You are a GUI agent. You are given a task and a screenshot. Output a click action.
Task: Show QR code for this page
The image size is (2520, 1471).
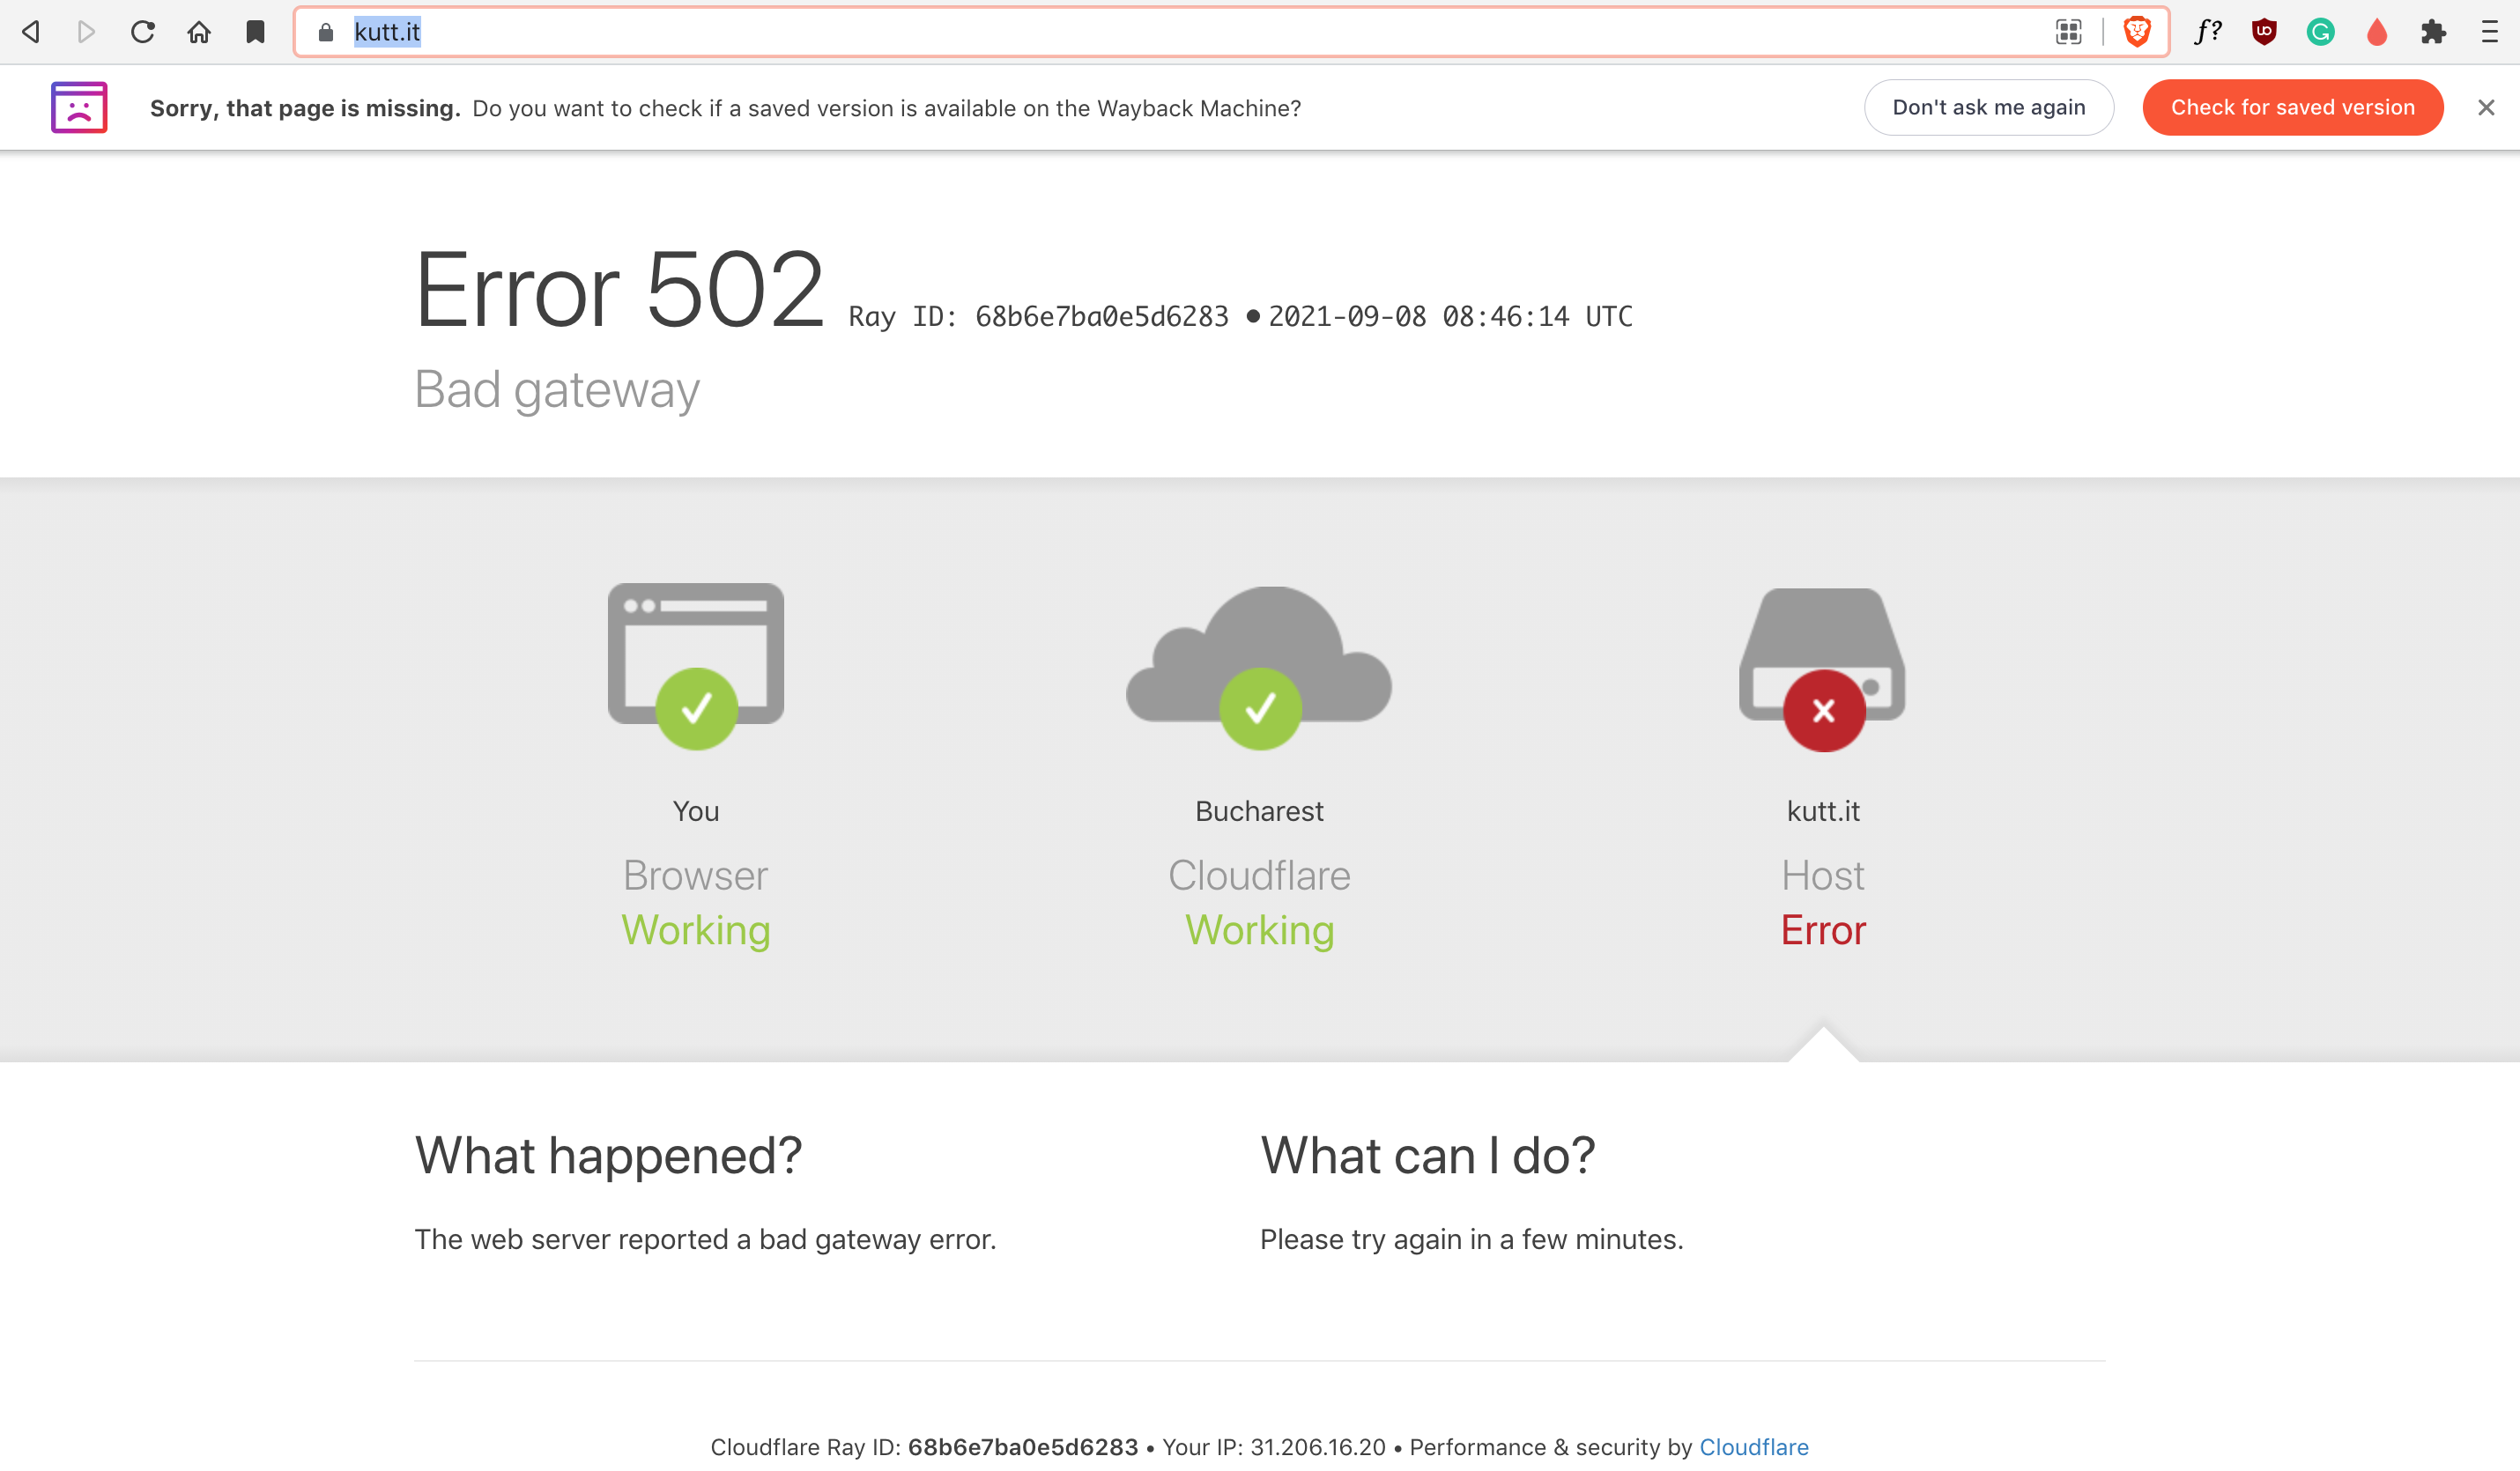pos(2069,31)
